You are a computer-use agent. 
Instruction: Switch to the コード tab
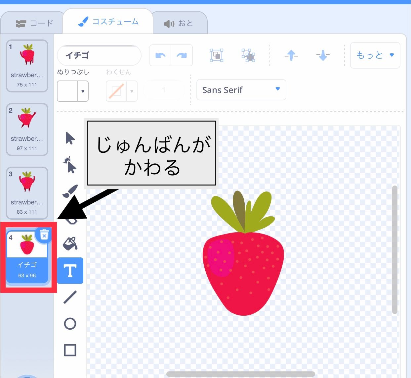click(32, 22)
